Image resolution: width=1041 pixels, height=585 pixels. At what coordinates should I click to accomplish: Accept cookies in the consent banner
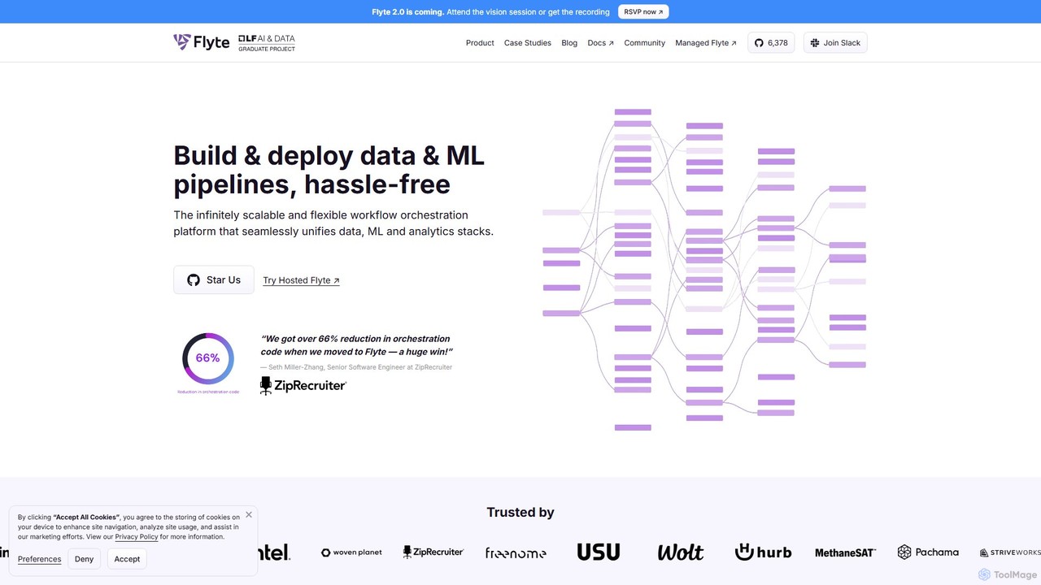coord(127,559)
